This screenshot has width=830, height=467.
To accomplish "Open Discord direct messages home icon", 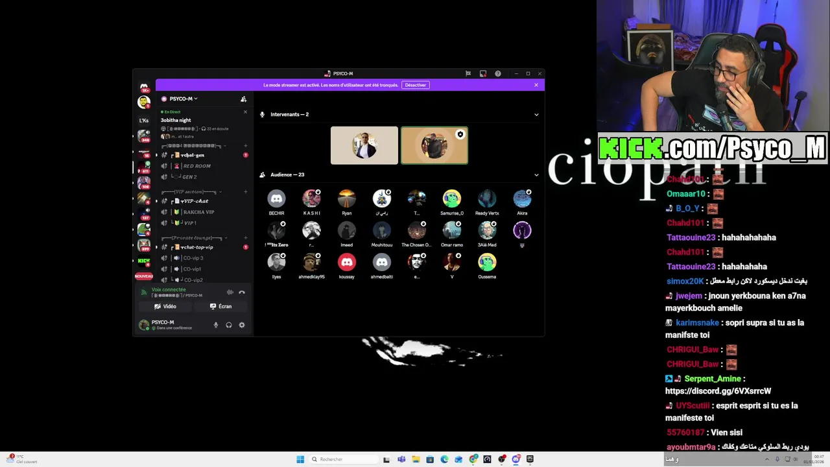I will point(144,87).
